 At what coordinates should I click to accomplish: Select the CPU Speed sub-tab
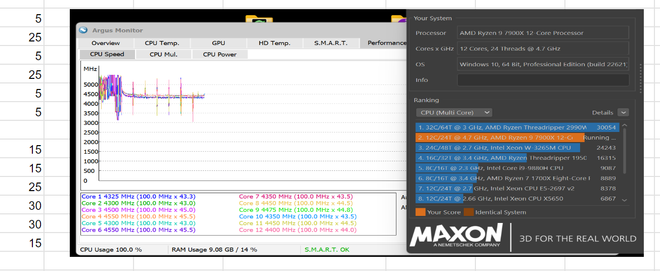click(x=107, y=54)
